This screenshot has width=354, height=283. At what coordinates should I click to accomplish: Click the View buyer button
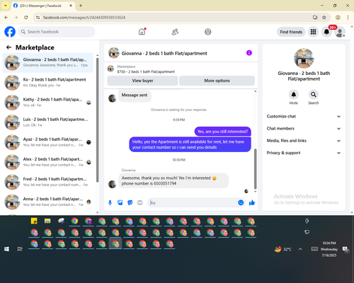[142, 81]
